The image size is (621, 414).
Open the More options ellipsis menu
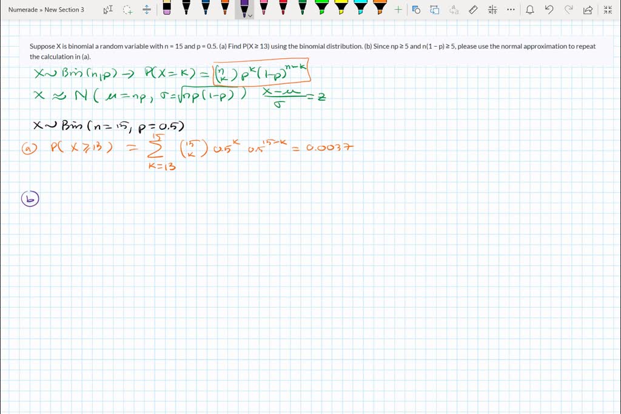click(x=511, y=10)
